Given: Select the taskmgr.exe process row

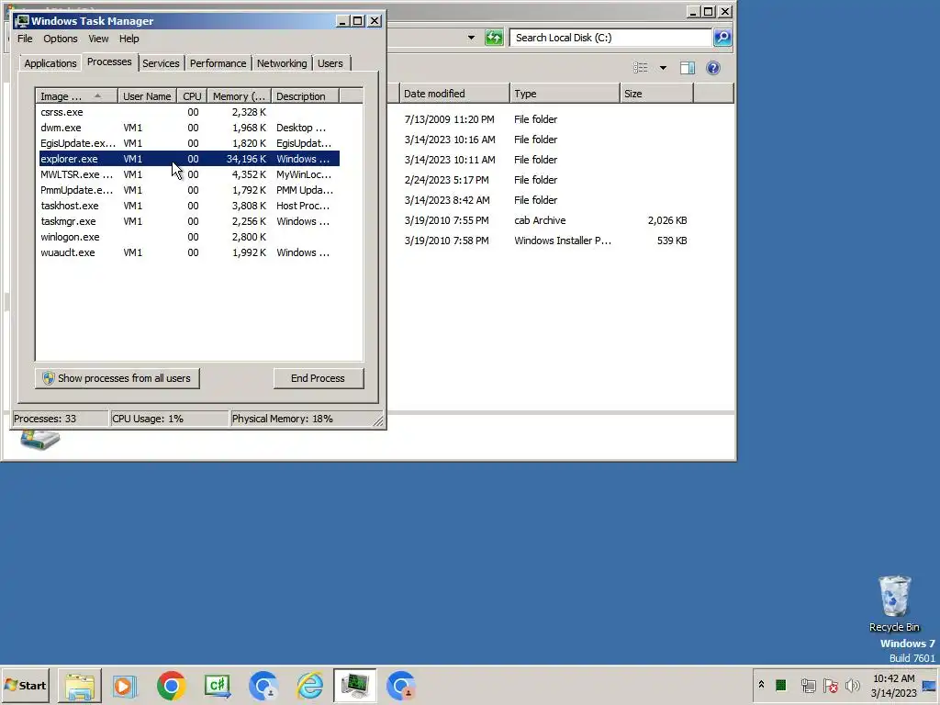Looking at the screenshot, I should click(189, 221).
